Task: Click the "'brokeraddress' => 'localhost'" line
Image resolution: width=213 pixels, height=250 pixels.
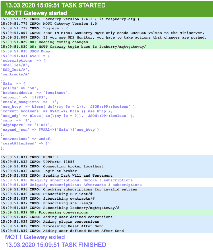Action: (x=35, y=93)
